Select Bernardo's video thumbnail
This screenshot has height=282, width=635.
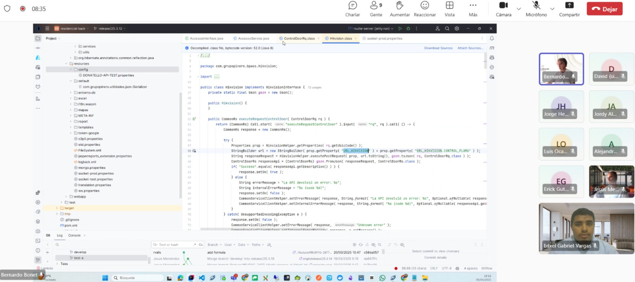[561, 69]
